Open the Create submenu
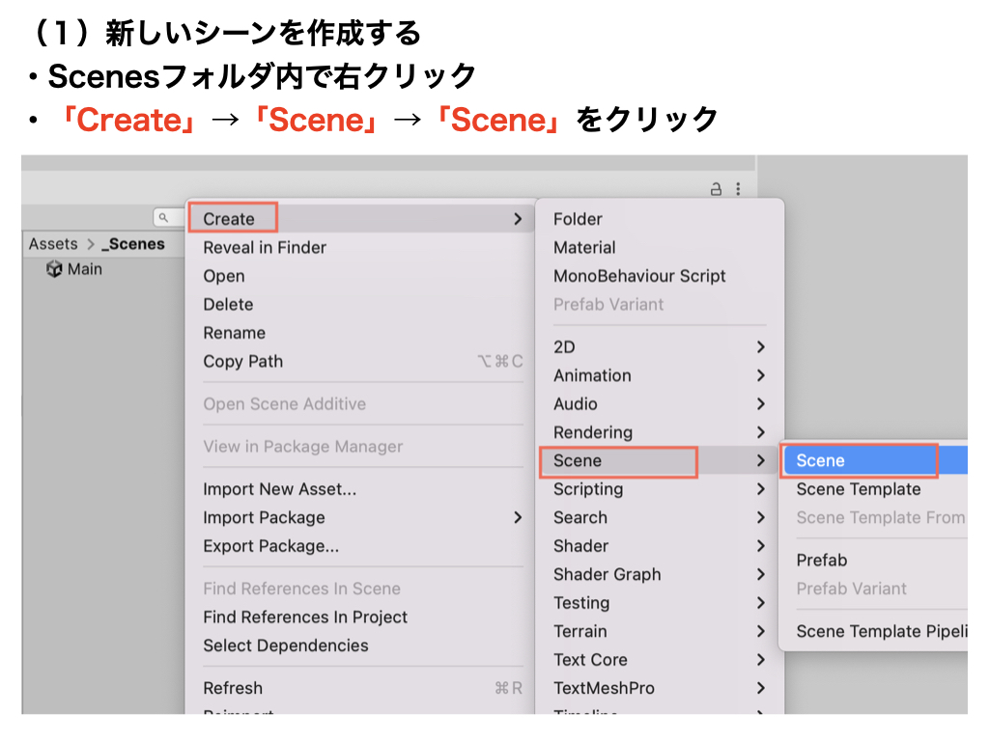This screenshot has width=989, height=741. [230, 219]
